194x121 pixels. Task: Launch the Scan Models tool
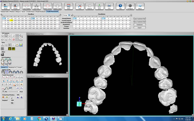coord(27,6)
